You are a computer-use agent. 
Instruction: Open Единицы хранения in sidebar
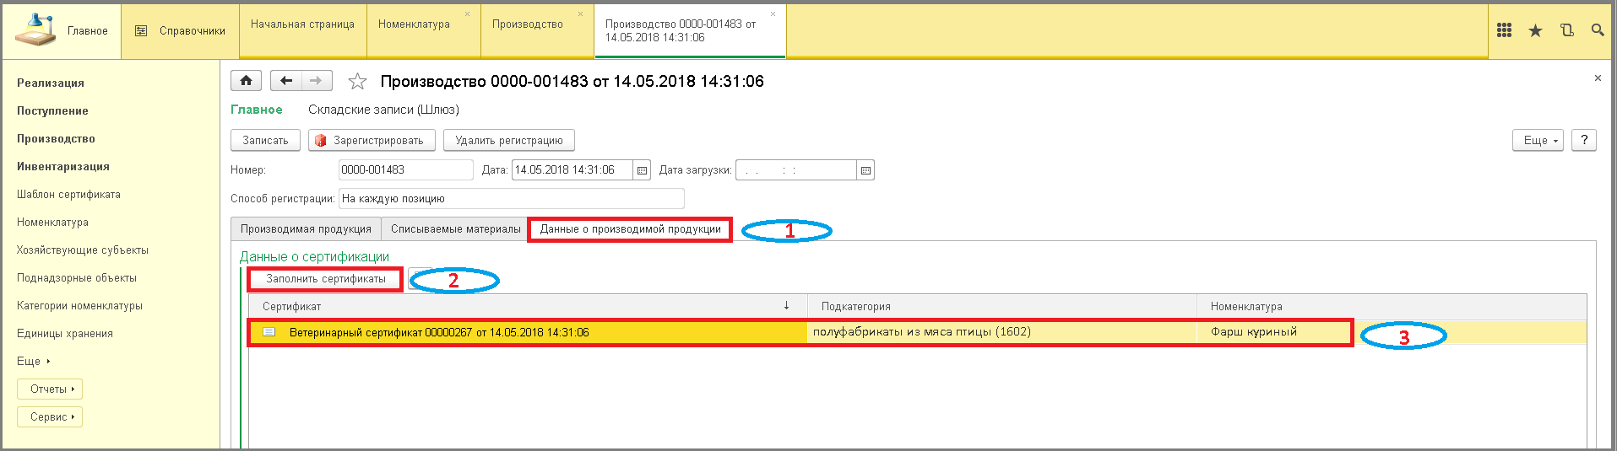(65, 333)
